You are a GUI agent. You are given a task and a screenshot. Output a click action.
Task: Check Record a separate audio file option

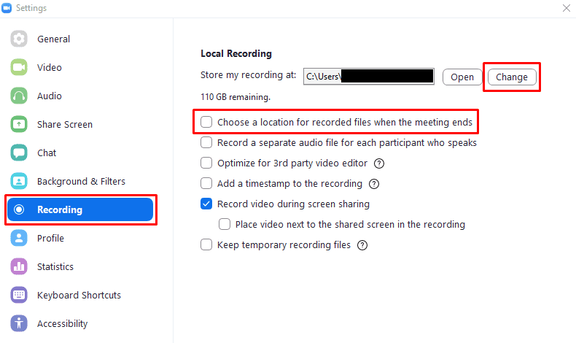(207, 143)
